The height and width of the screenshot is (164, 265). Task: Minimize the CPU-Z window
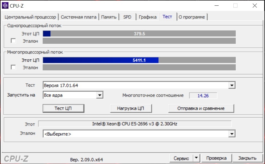click(x=216, y=5)
